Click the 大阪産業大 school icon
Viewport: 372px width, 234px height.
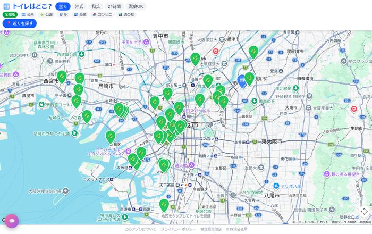pyautogui.click(x=308, y=108)
